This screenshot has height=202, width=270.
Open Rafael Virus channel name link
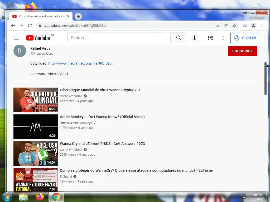pos(40,48)
